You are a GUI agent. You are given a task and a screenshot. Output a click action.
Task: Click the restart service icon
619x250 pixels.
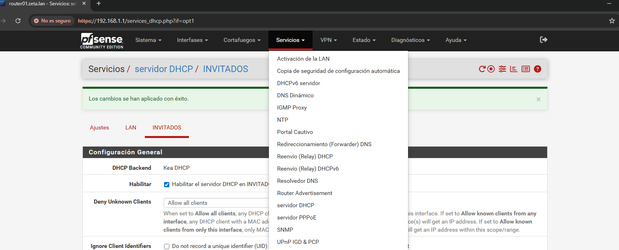tap(482, 69)
